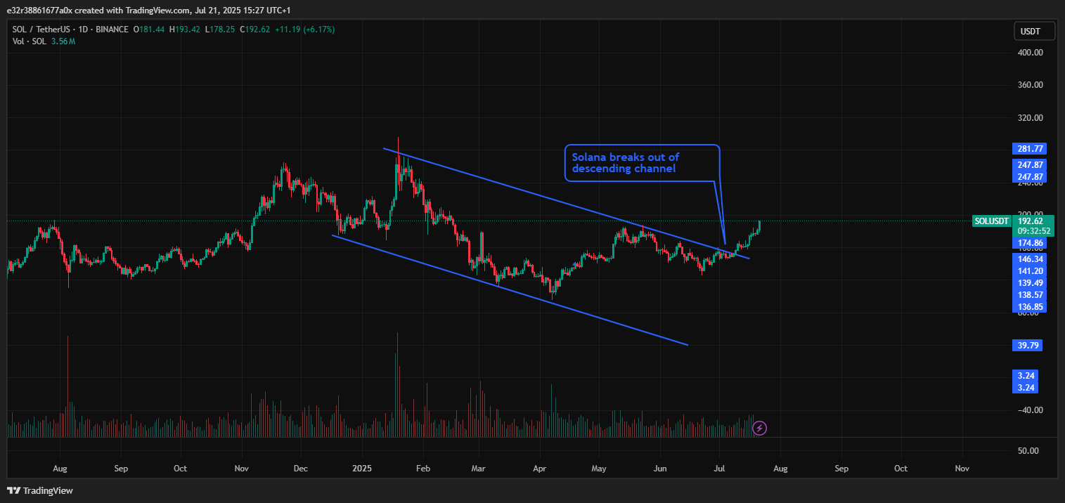Image resolution: width=1065 pixels, height=503 pixels.
Task: Click the 320.00 price axis value
Action: pos(1030,118)
